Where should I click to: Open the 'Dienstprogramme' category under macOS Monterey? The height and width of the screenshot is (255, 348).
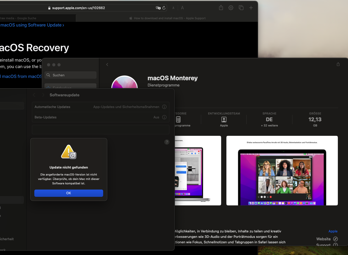pyautogui.click(x=163, y=85)
